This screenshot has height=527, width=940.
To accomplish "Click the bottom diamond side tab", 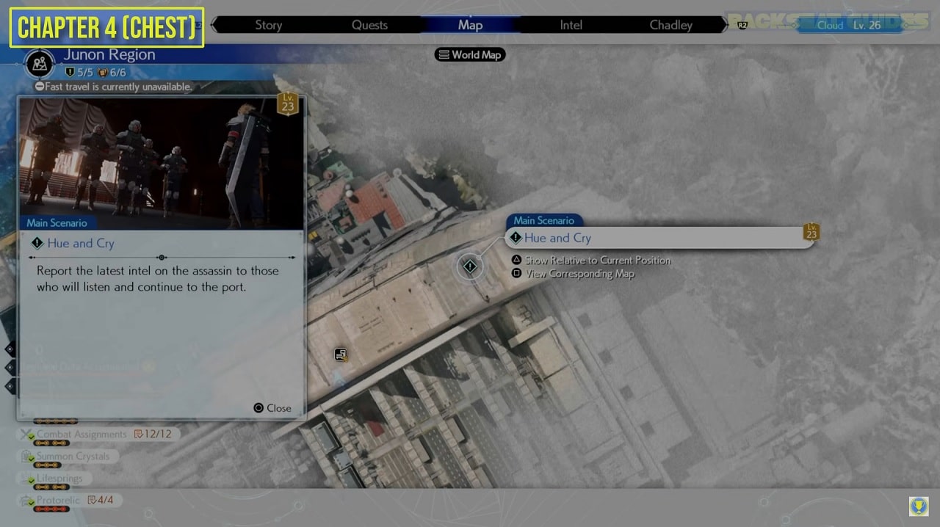I will [x=10, y=385].
